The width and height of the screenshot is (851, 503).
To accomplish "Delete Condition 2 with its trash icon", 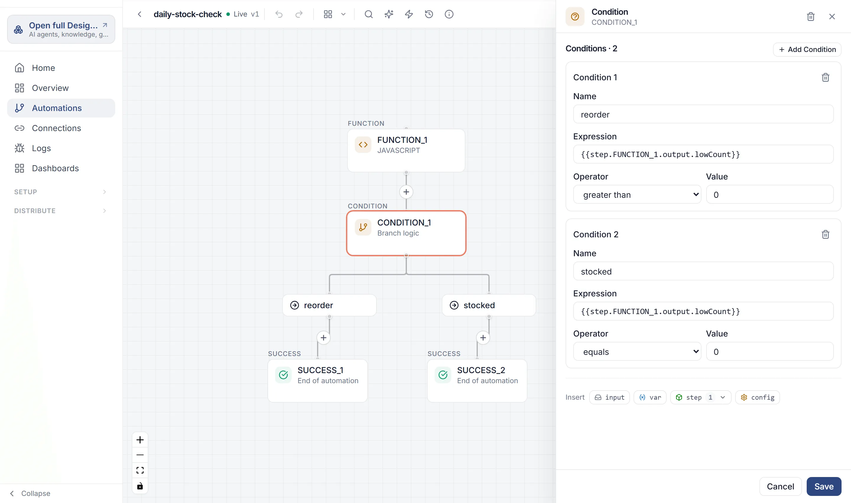I will coord(825,235).
